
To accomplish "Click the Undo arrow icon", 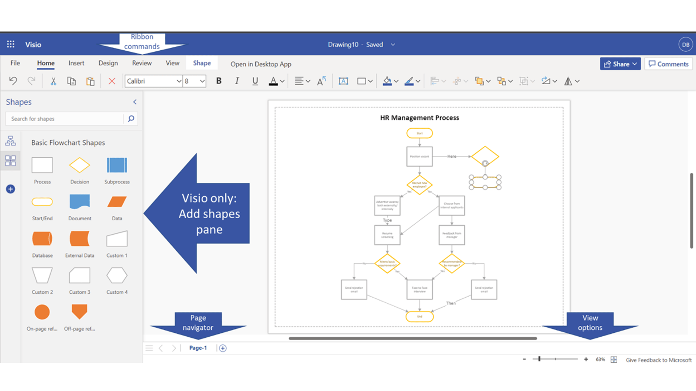I will tap(13, 81).
